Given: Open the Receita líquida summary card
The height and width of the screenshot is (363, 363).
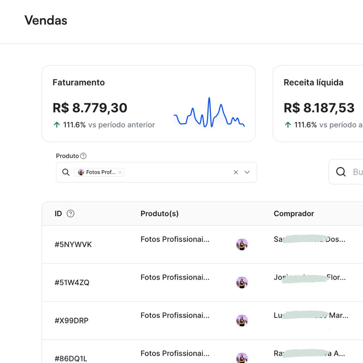Looking at the screenshot, I should [318, 104].
